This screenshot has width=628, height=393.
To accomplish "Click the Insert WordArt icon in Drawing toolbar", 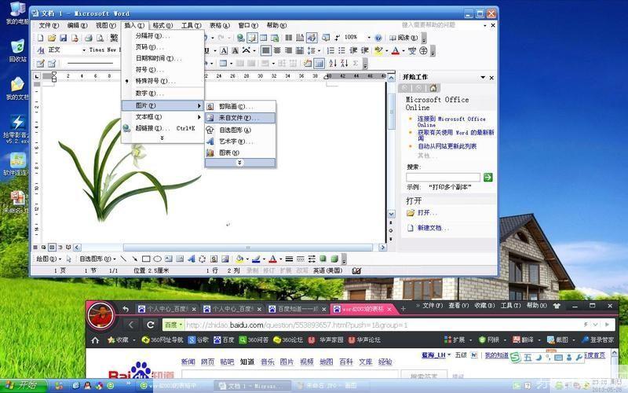I will (191, 259).
